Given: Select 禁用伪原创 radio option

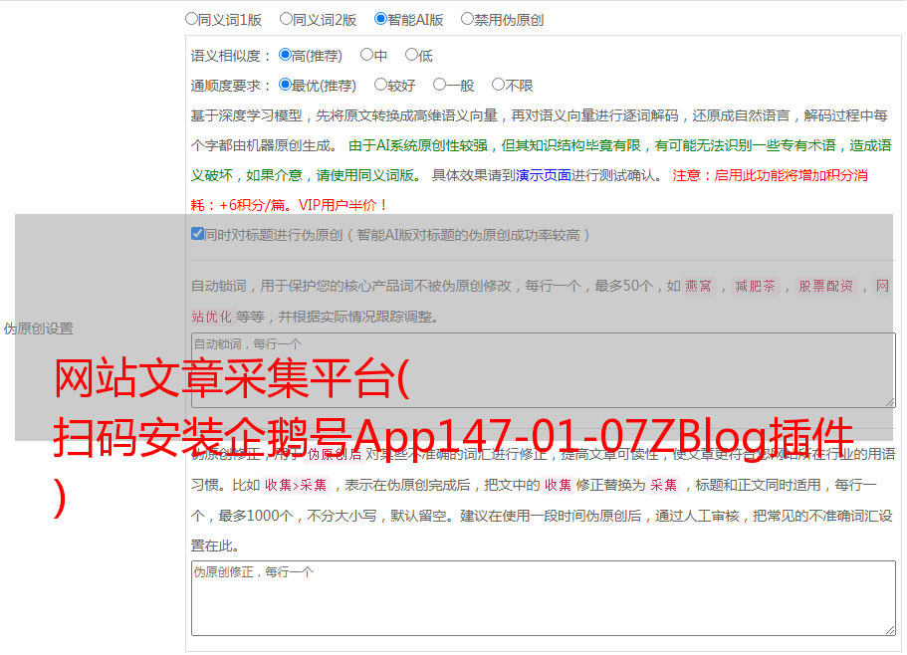Looking at the screenshot, I should pyautogui.click(x=467, y=19).
